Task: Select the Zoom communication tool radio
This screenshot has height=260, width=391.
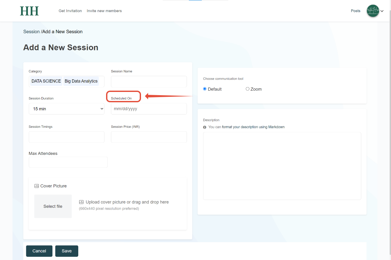Action: (x=247, y=89)
